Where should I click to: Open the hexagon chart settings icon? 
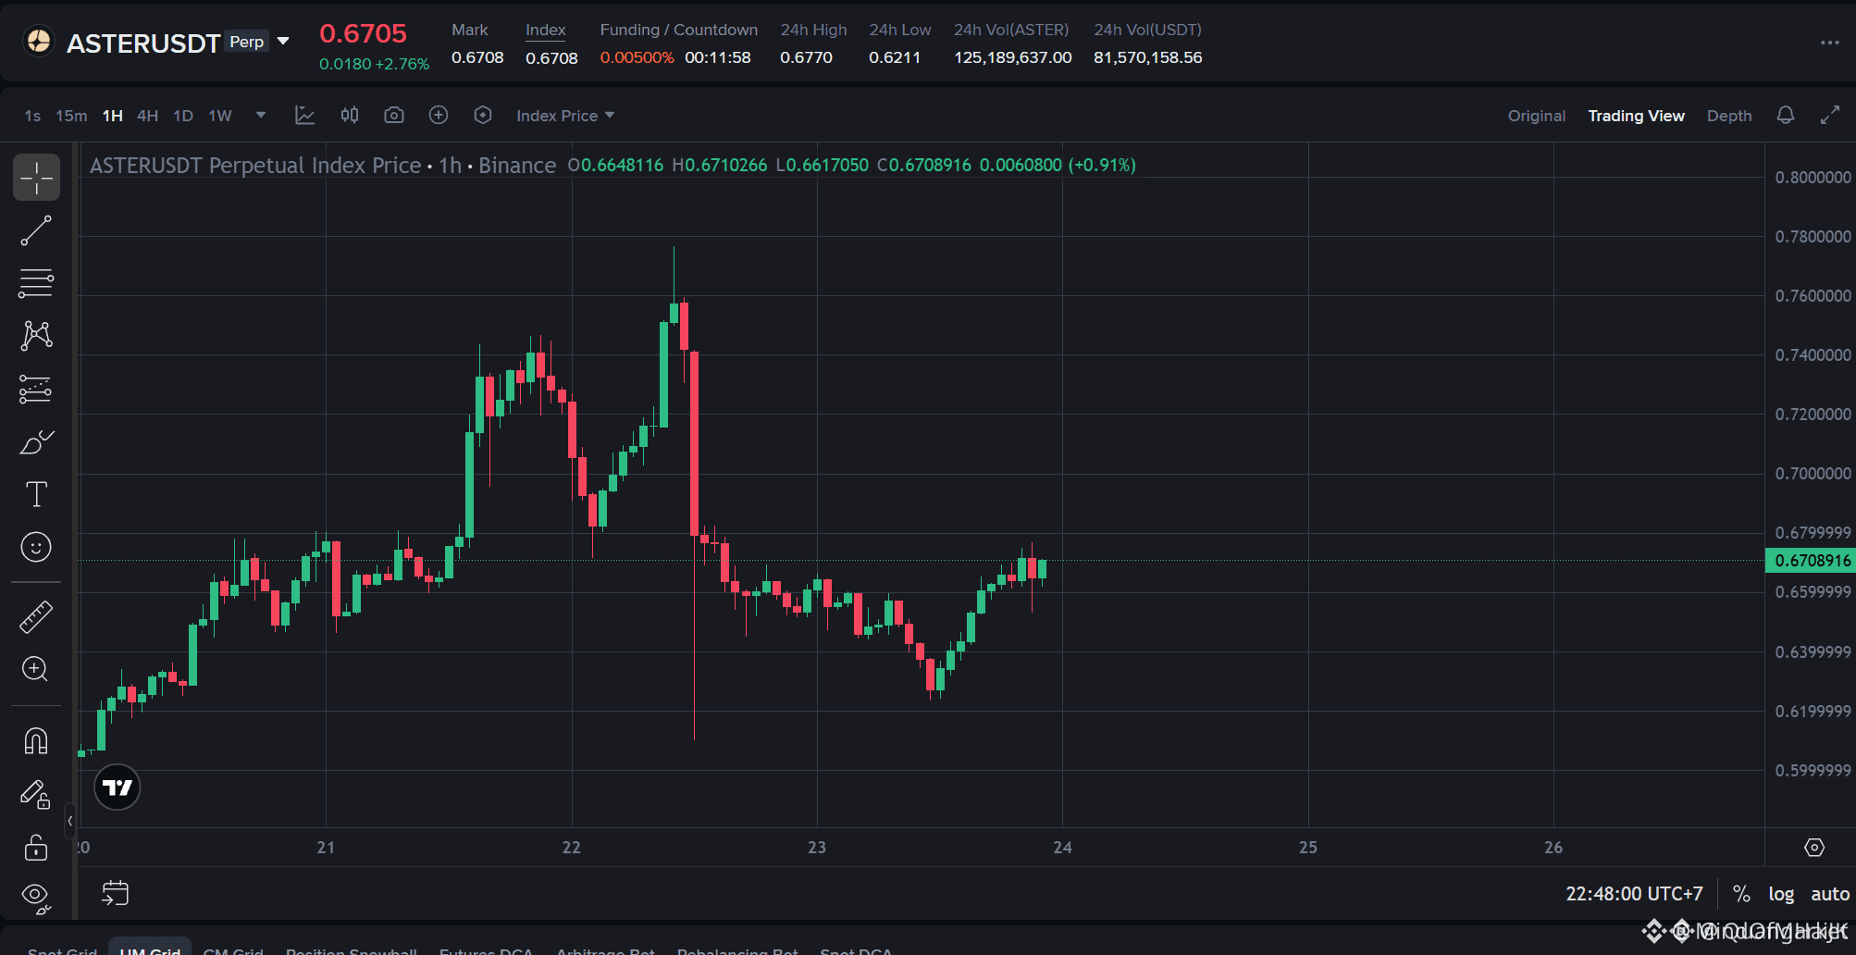[x=483, y=115]
